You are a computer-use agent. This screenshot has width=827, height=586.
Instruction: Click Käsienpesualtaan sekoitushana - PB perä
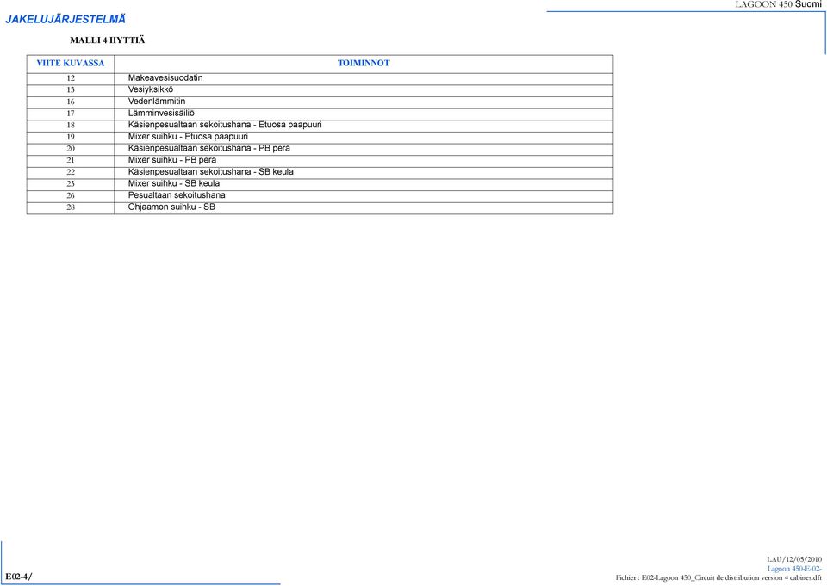[x=208, y=148]
